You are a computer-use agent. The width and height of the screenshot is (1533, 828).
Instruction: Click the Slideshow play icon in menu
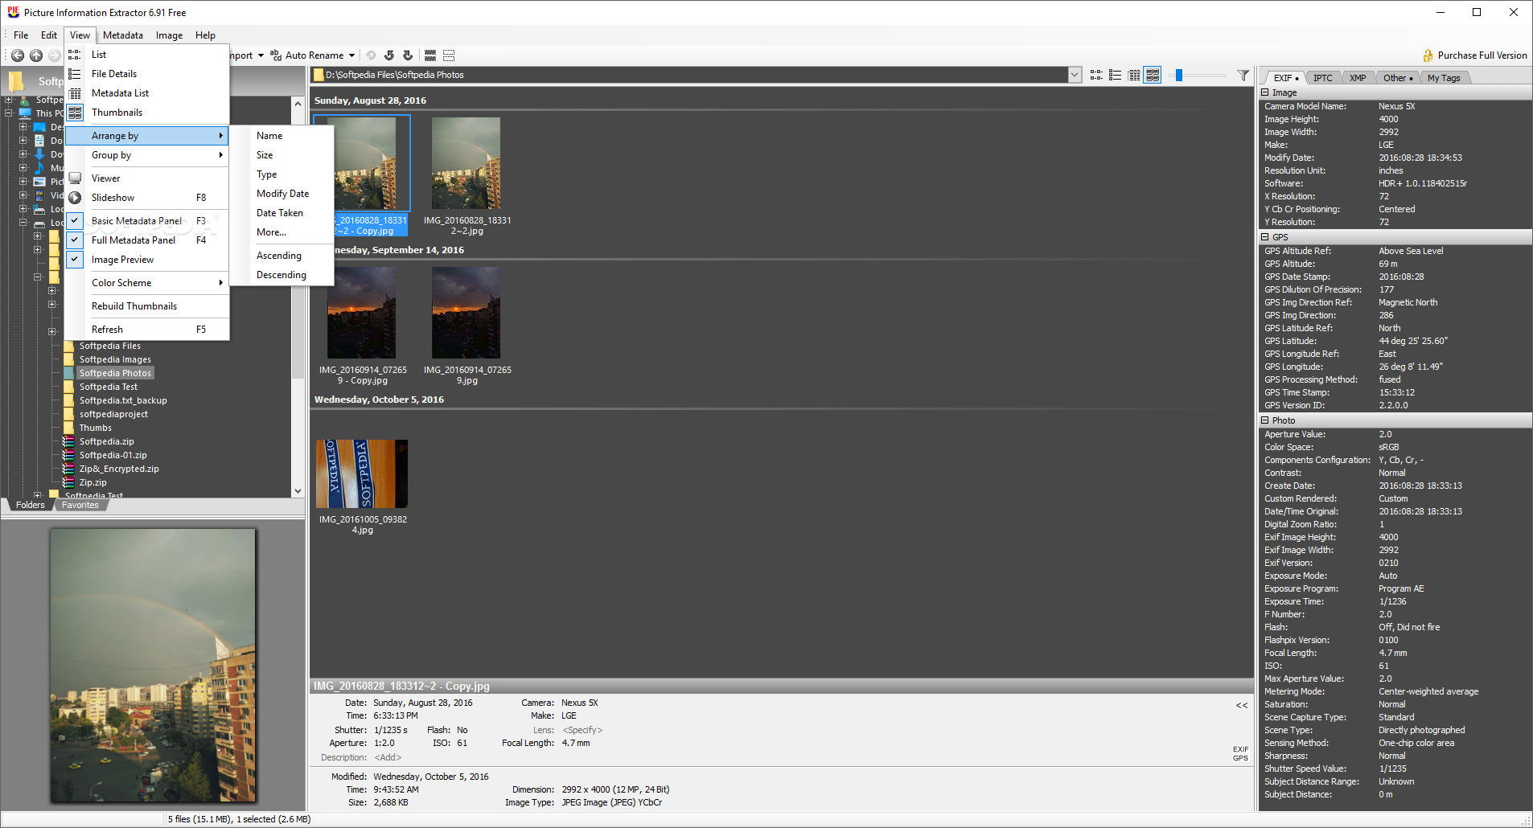click(75, 198)
